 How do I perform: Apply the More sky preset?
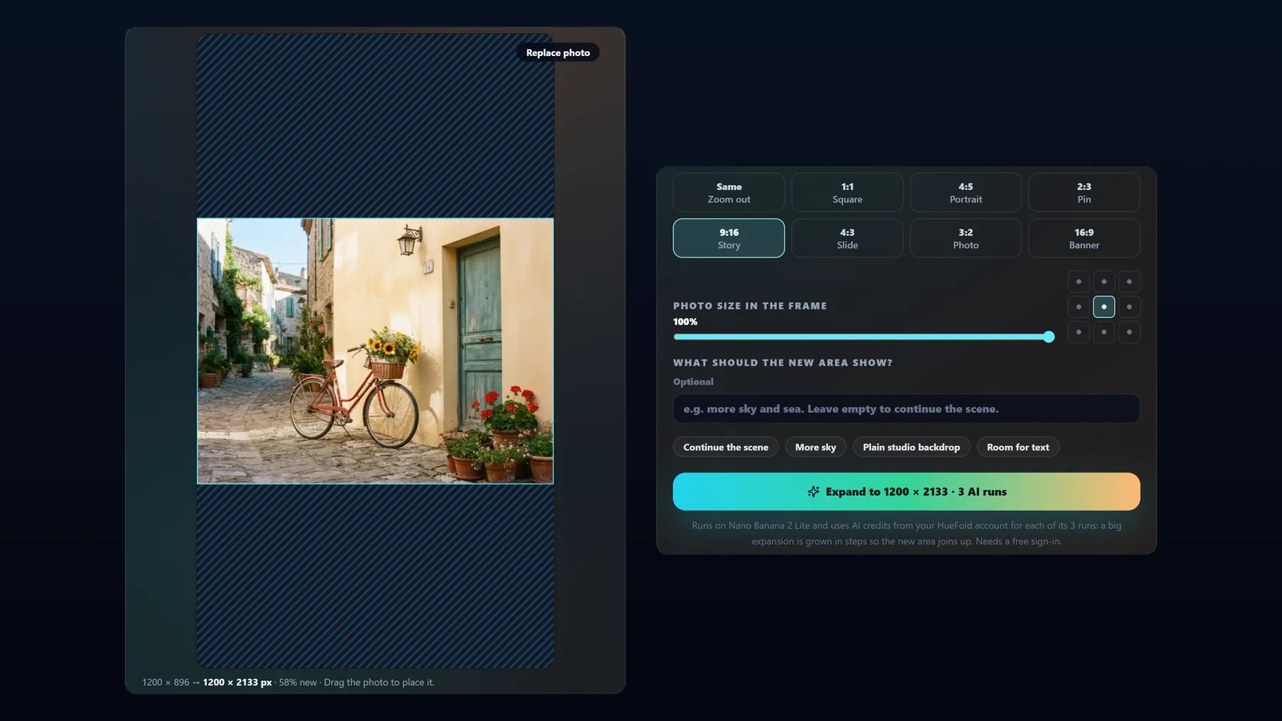816,447
